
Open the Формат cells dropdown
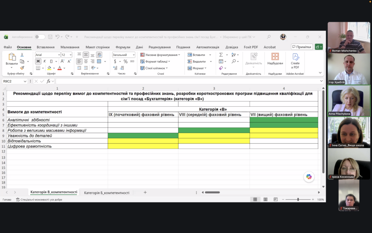[197, 68]
